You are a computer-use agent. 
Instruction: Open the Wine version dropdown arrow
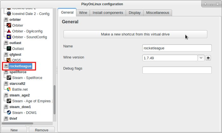pyautogui.click(x=201, y=58)
